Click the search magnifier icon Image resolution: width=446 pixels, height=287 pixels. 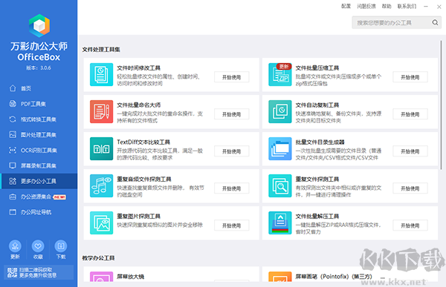coord(435,22)
